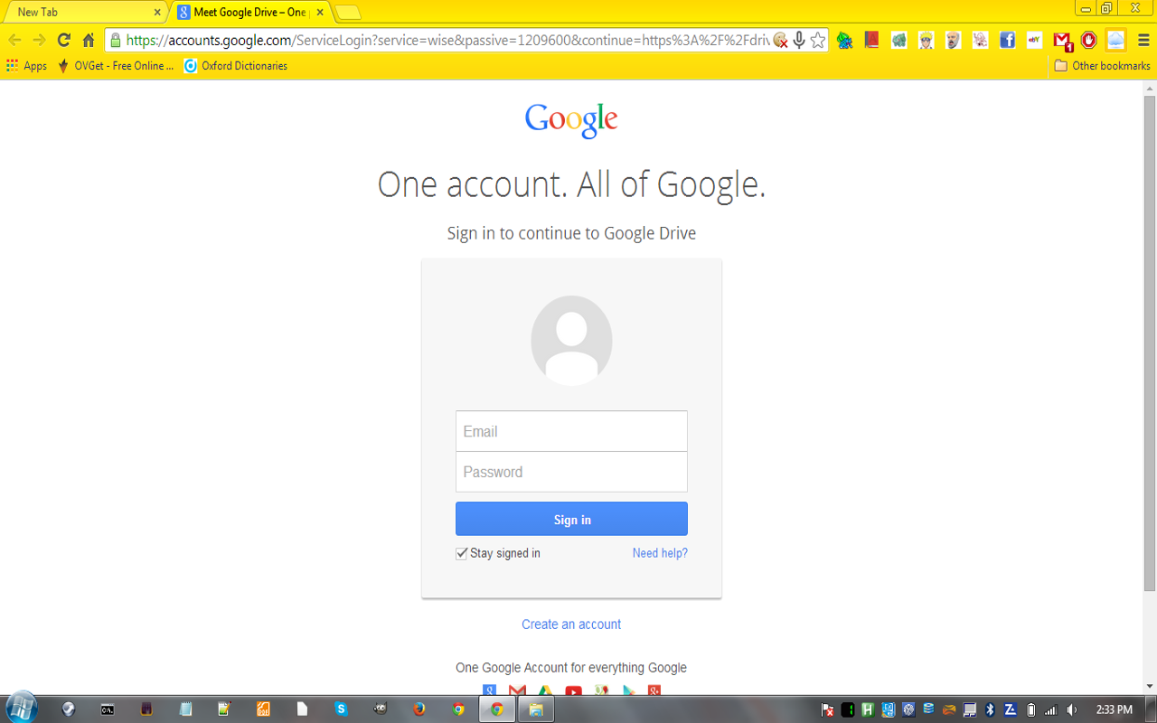Viewport: 1157px width, 723px height.
Task: Open the File Explorer taskbar icon
Action: pyautogui.click(x=535, y=709)
